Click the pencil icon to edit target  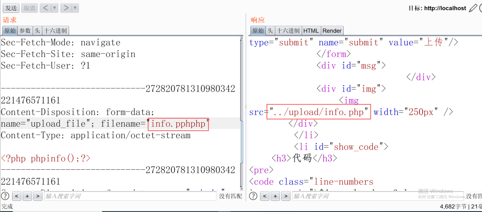[x=473, y=8]
